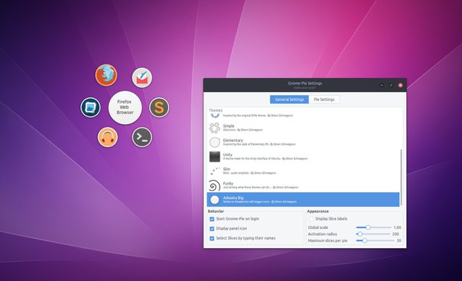Image resolution: width=462 pixels, height=281 pixels.
Task: Enable Display Slice labels checkbox
Action: [x=311, y=219]
